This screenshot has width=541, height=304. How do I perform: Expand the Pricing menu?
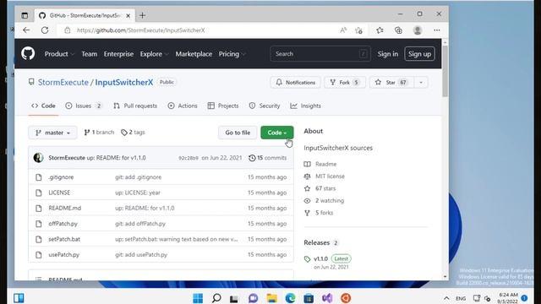coord(232,54)
